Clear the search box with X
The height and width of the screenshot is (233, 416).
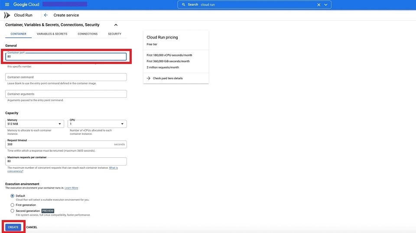319,5
